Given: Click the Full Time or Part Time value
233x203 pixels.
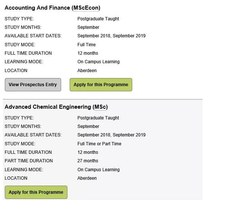Looking at the screenshot, I should point(99,144).
